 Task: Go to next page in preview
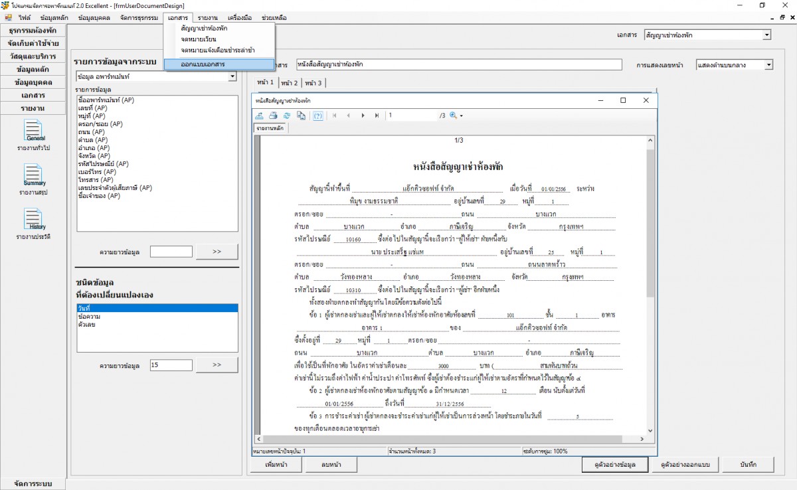(363, 116)
